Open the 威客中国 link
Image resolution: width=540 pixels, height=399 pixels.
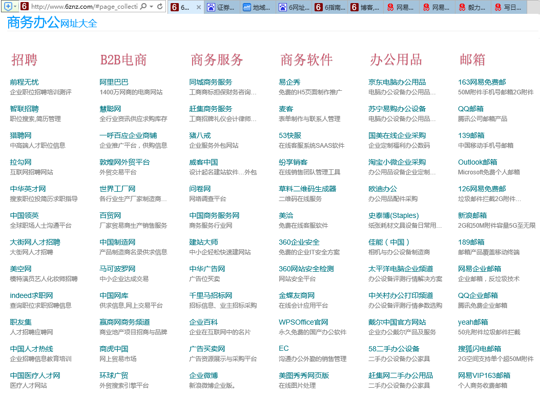(x=203, y=162)
